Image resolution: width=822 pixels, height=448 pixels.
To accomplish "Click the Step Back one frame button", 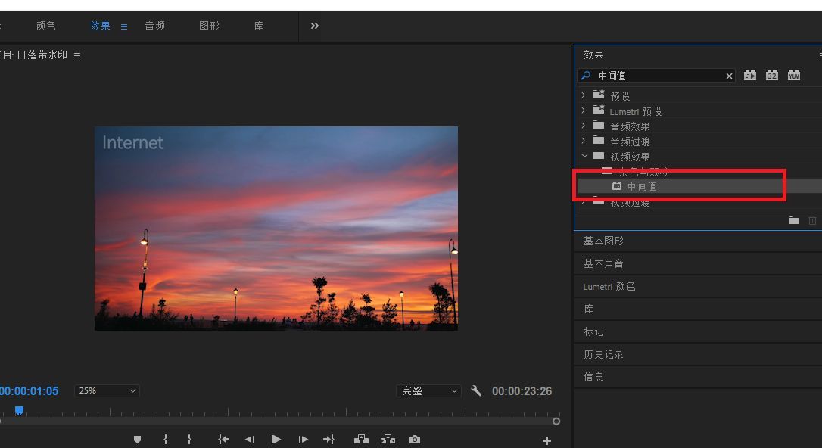I will 250,440.
